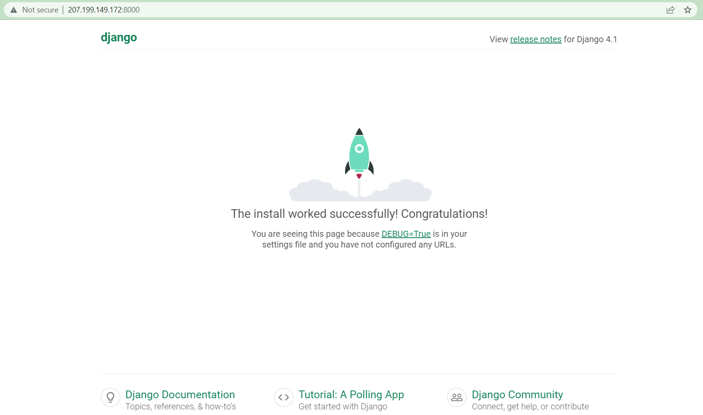This screenshot has height=415, width=703.
Task: Click the install worked successfully heading
Action: [359, 214]
